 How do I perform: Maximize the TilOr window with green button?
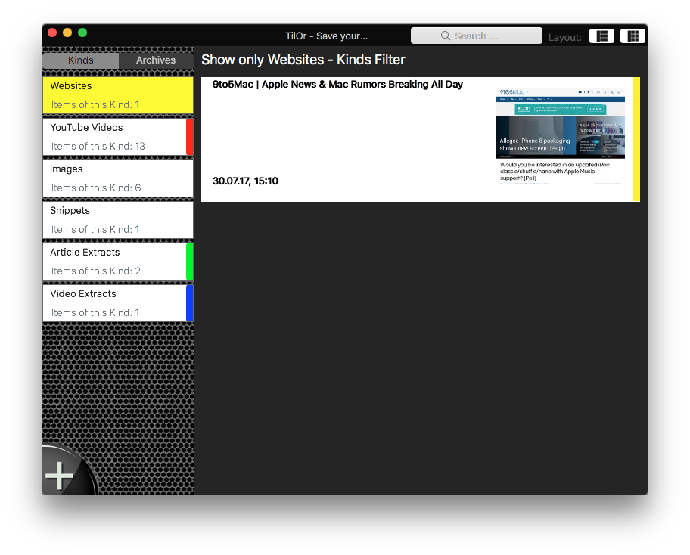coord(82,33)
